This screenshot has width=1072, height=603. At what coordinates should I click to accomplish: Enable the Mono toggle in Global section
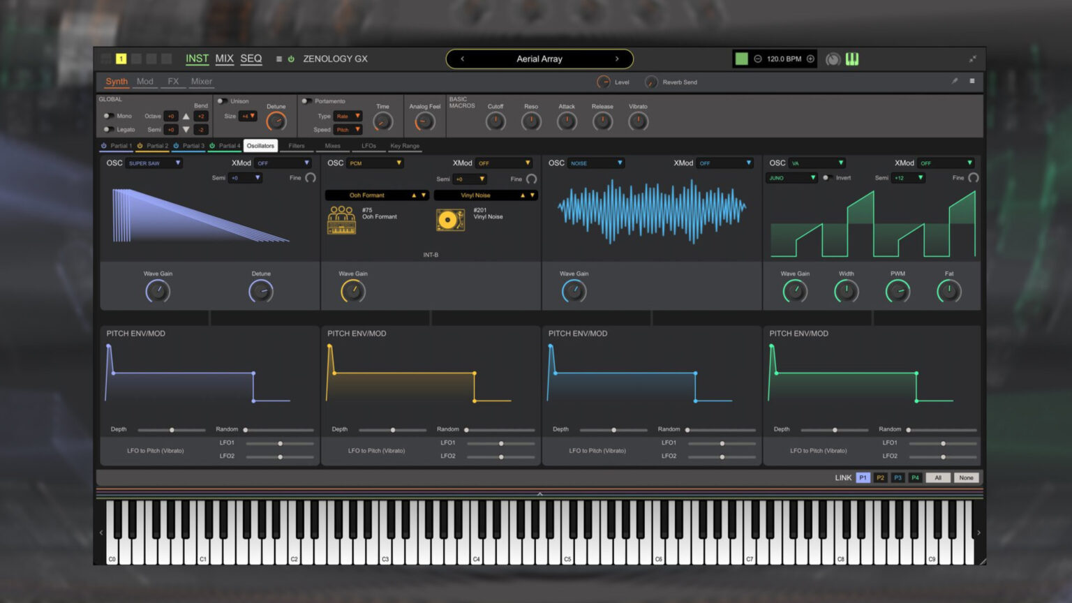click(110, 117)
